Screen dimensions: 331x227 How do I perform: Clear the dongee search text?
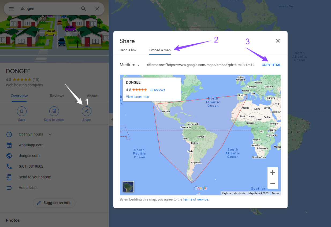tap(97, 9)
